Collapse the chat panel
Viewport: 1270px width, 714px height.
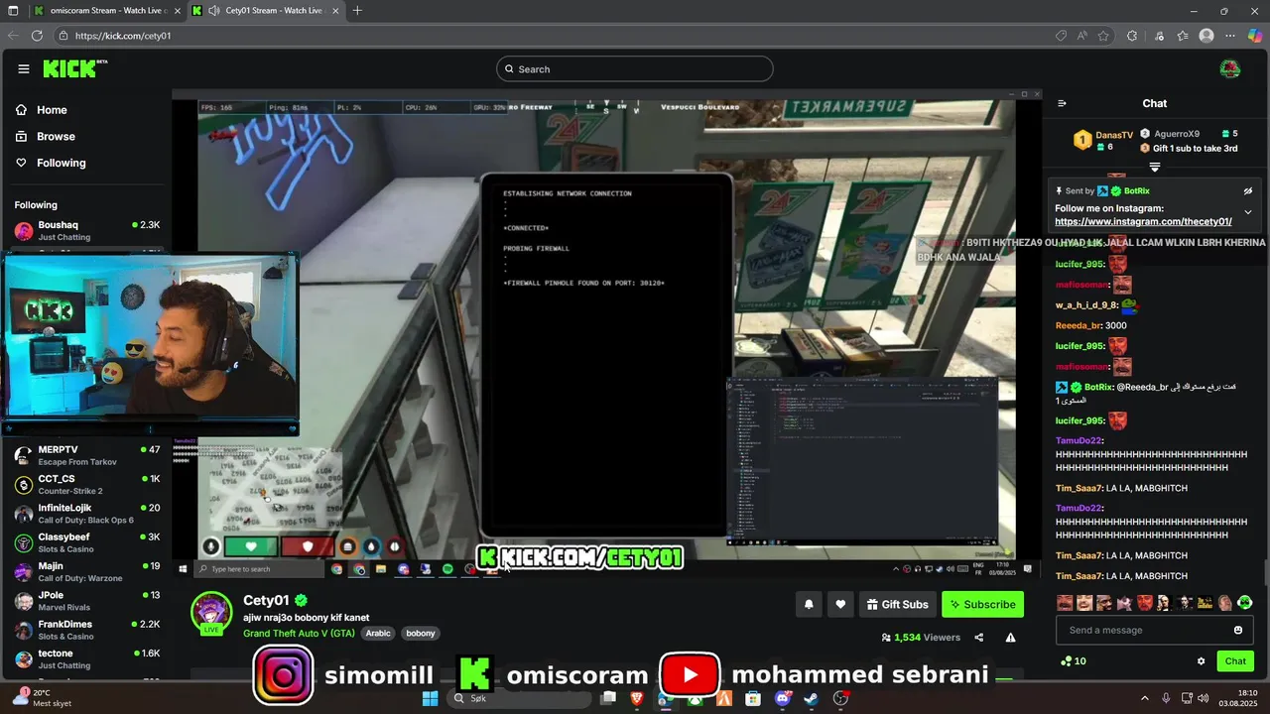coord(1062,103)
